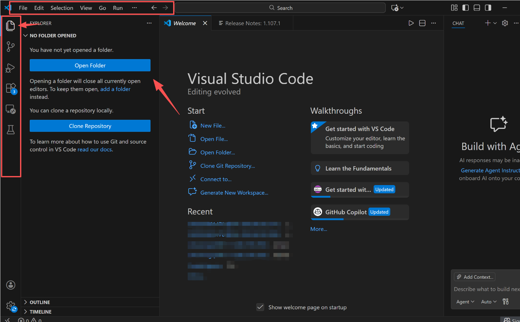Viewport: 520px width, 322px height.
Task: Click the Manage gear icon
Action: (11, 306)
